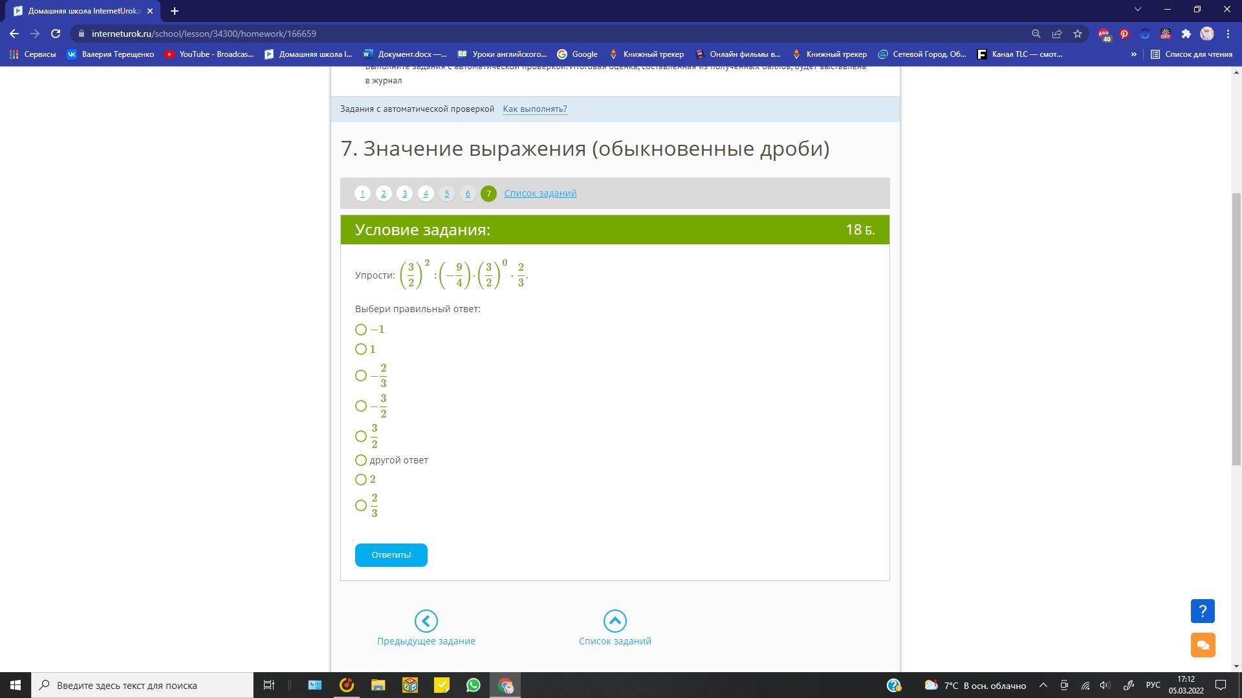Select the "другой ответ" radio option

[x=361, y=460]
